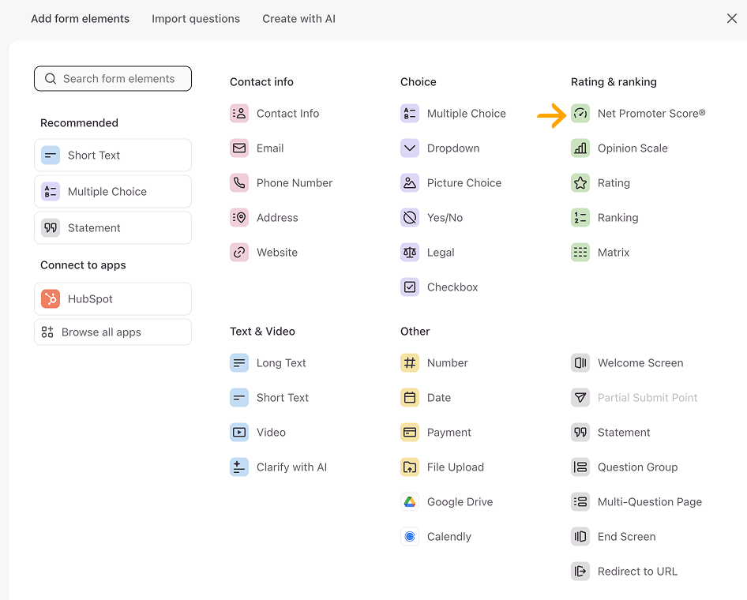The width and height of the screenshot is (747, 600).
Task: Open Browse all apps
Action: [113, 332]
